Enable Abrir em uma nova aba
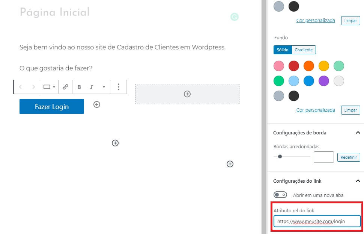The height and width of the screenshot is (234, 364). 280,195
